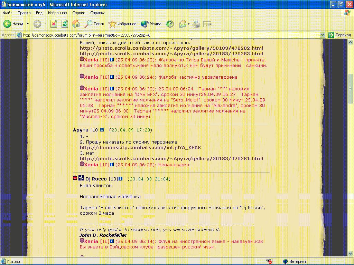The width and height of the screenshot is (354, 265).
Task: Click the red alignment icon before Dj Rocco
Action: pyautogui.click(x=75, y=178)
